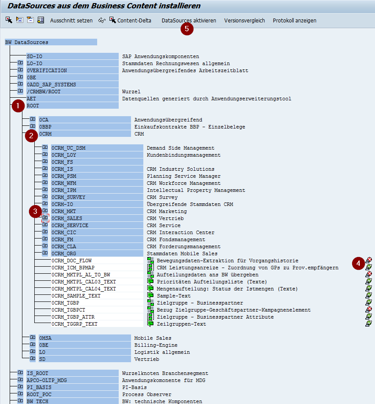Click status icon for Businesspartner Attribute row

tap(368, 316)
